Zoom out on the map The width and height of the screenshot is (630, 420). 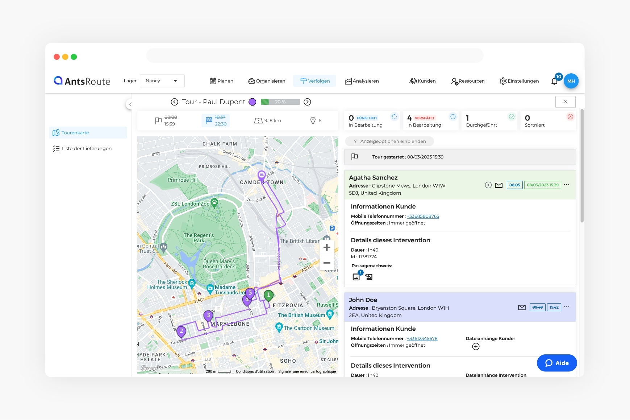coord(327,263)
